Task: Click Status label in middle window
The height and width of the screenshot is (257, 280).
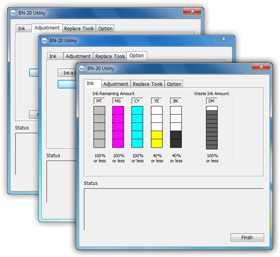Action: (53, 156)
